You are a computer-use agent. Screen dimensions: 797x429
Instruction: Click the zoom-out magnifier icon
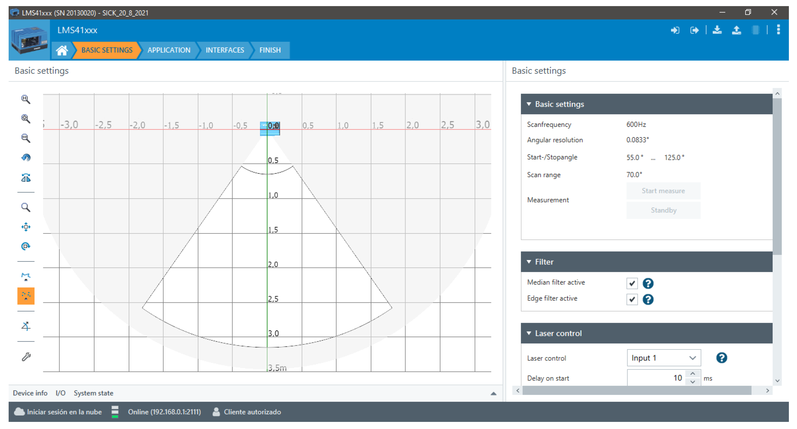coord(26,138)
